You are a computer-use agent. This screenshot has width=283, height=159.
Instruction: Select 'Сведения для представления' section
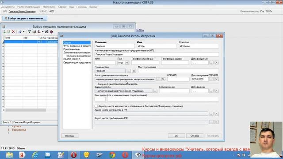click(76, 63)
